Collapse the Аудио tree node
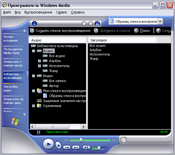This screenshot has height=155, width=175. click(x=33, y=51)
